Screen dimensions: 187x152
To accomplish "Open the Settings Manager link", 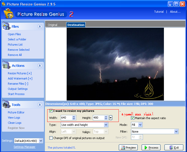I will point(24,147).
